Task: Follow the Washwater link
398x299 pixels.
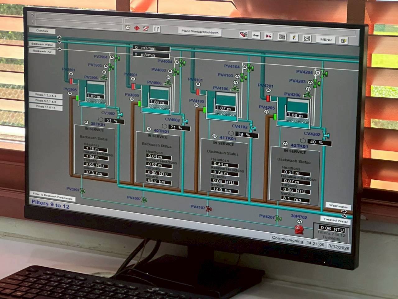Action: coord(338,206)
